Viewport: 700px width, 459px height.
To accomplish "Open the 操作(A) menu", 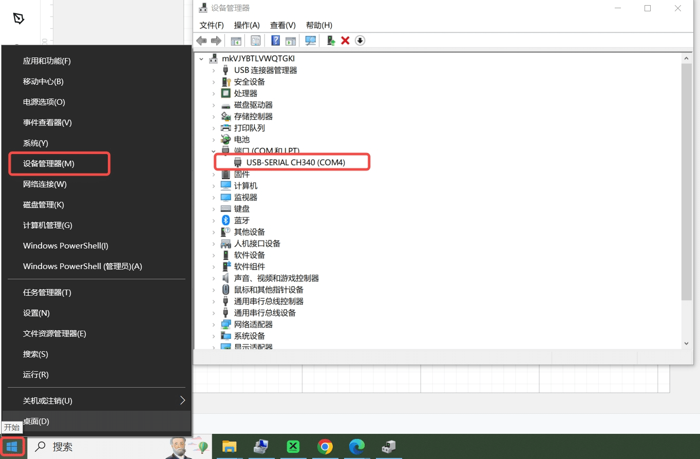I will click(x=247, y=25).
